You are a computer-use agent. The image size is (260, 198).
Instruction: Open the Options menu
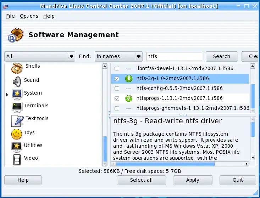(29, 16)
